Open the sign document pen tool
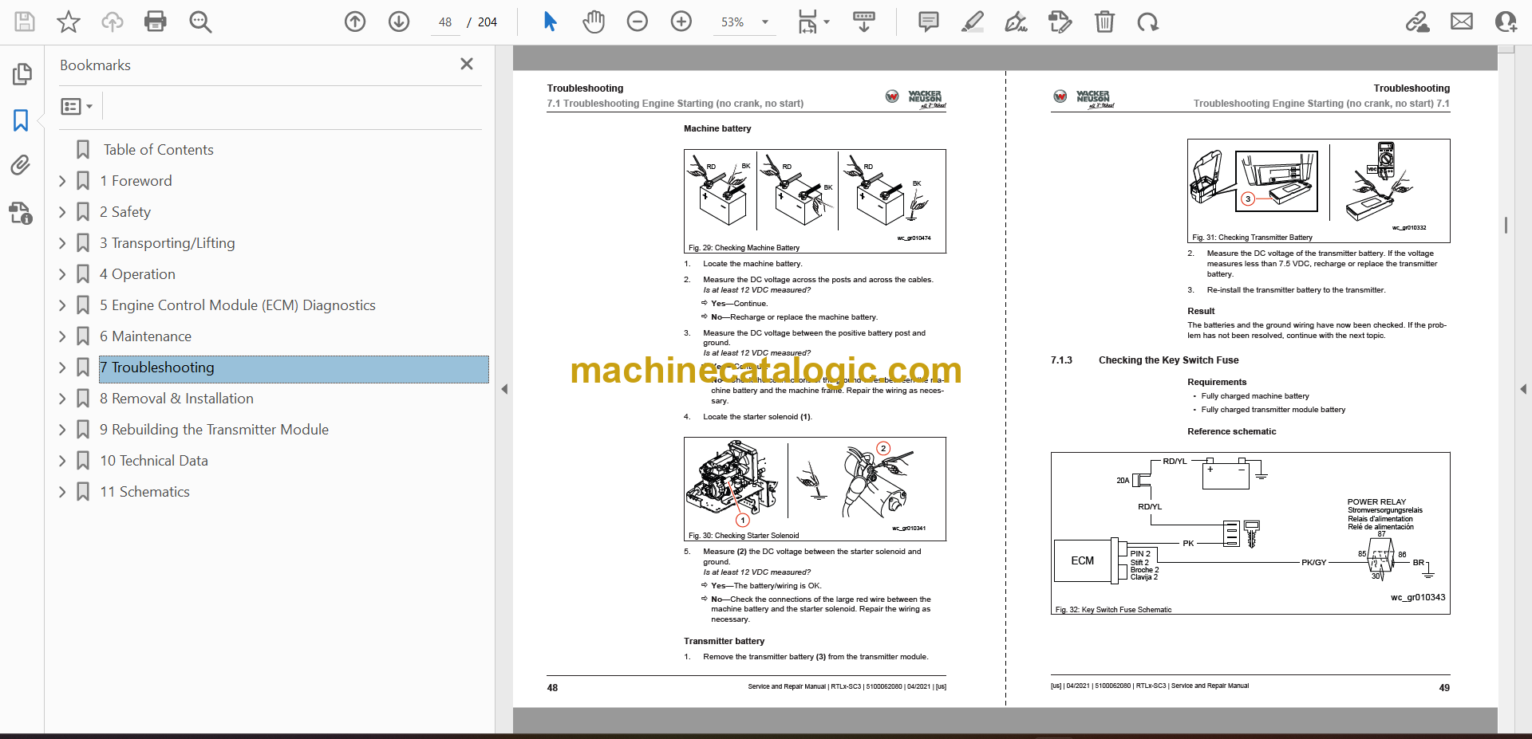 tap(1016, 22)
